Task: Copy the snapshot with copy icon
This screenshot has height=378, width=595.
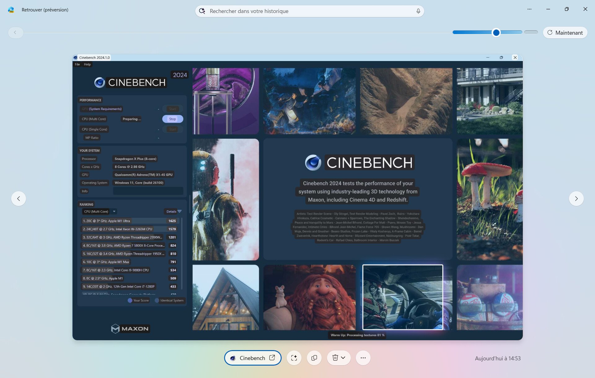Action: [x=314, y=358]
